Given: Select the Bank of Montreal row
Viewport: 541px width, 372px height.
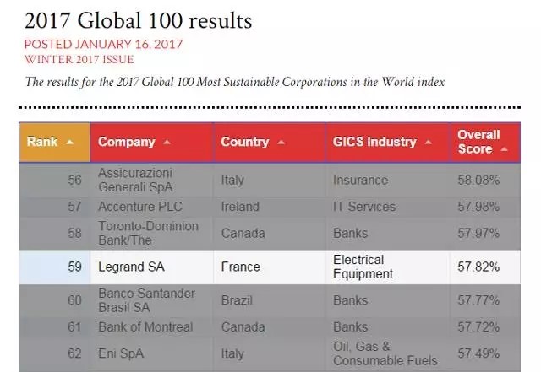Looking at the screenshot, I should tap(145, 326).
